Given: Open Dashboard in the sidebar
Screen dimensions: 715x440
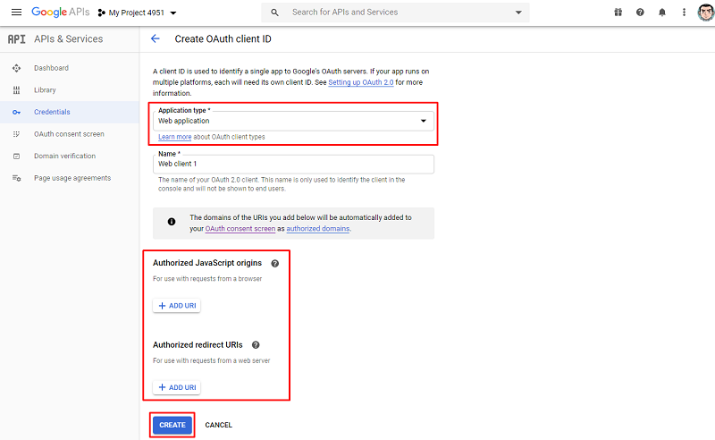Looking at the screenshot, I should tap(51, 68).
